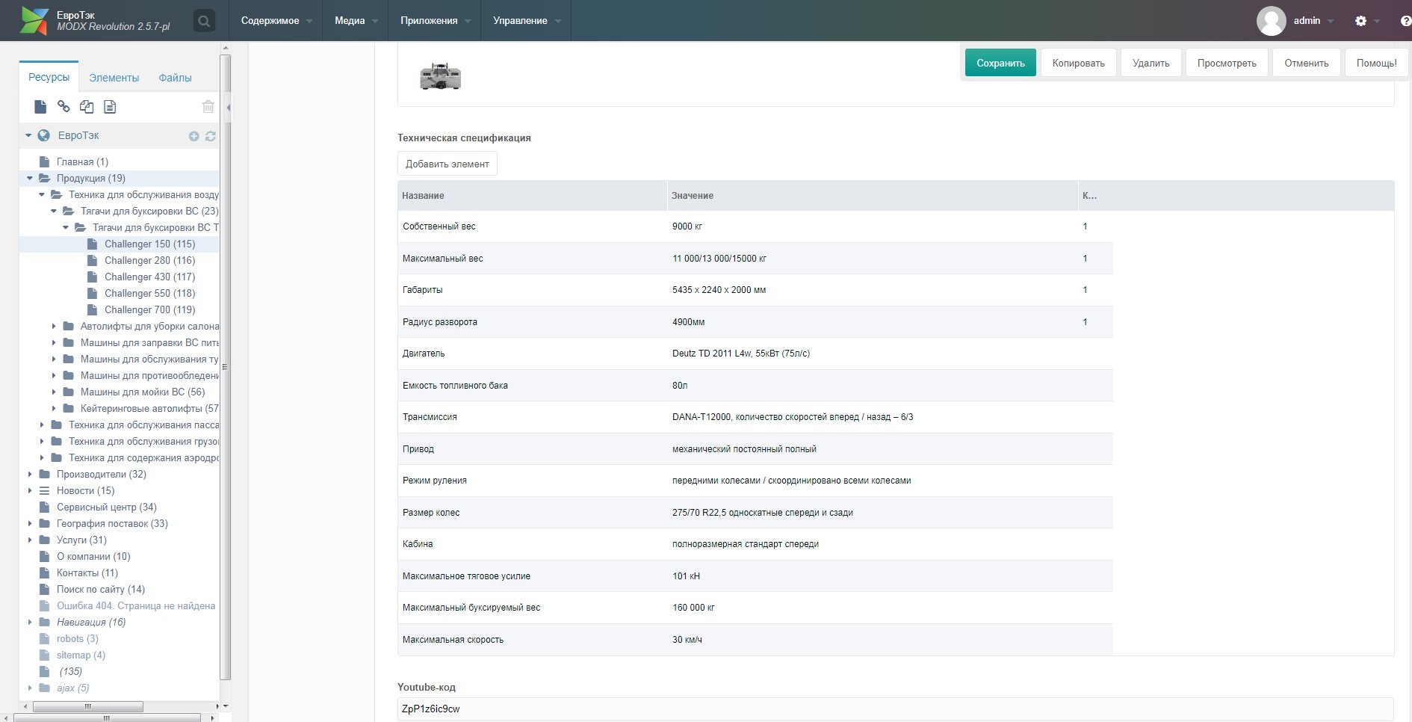
Task: Expand Автолифты для уборки салона
Action: (x=54, y=326)
